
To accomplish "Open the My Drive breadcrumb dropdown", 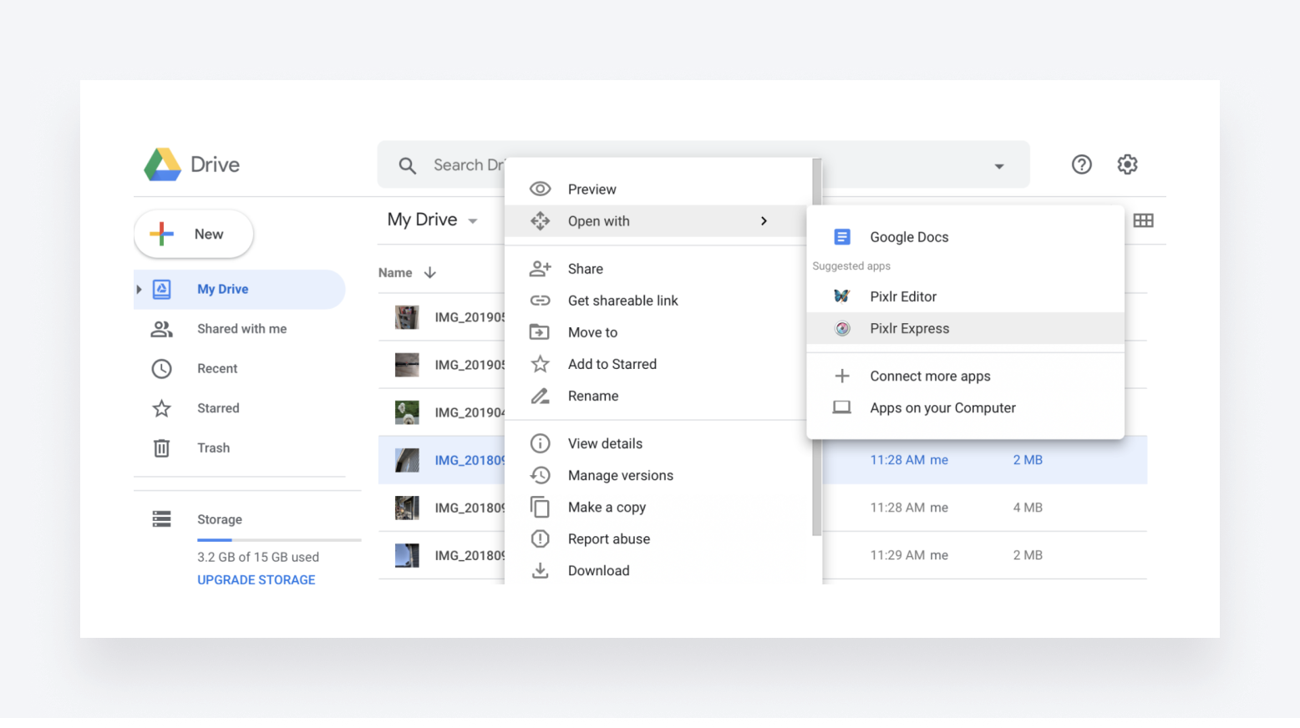I will (473, 220).
